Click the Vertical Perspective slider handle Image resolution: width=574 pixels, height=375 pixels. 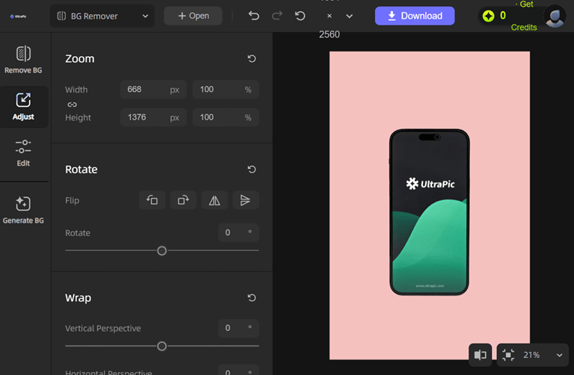coord(161,346)
